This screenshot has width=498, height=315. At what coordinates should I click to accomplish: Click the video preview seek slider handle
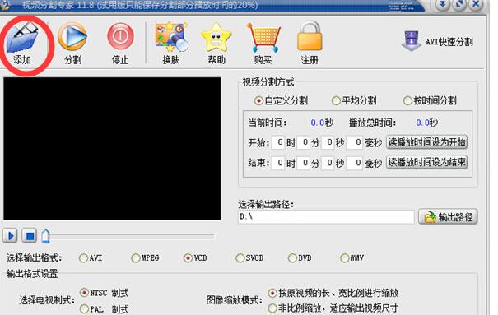tap(46, 236)
